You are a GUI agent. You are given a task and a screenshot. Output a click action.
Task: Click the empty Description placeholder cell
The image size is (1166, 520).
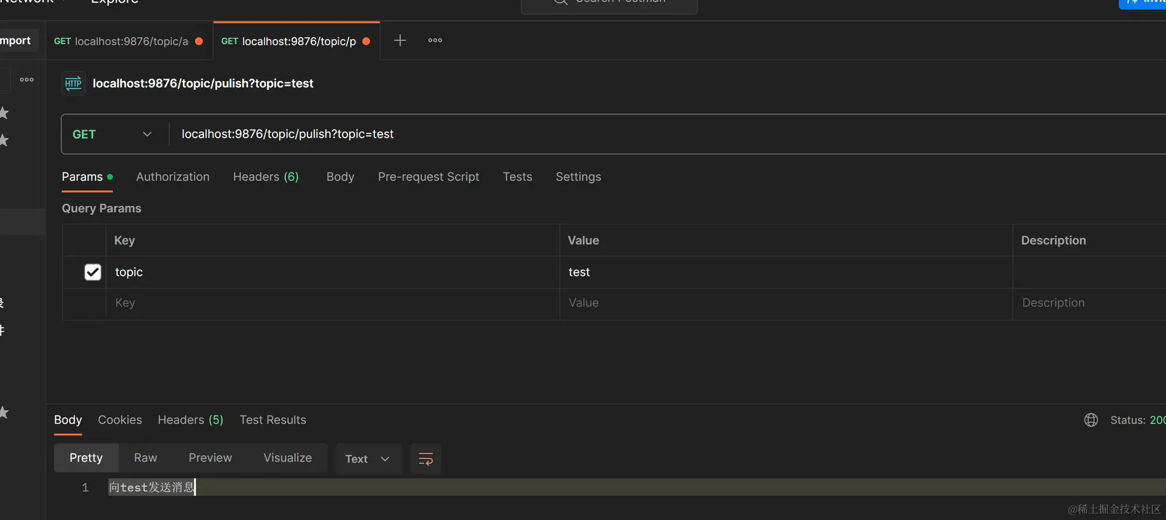pyautogui.click(x=1089, y=303)
